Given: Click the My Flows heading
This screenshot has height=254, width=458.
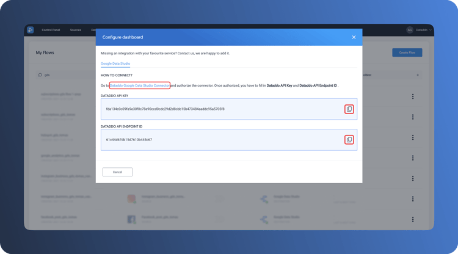Looking at the screenshot, I should point(45,53).
